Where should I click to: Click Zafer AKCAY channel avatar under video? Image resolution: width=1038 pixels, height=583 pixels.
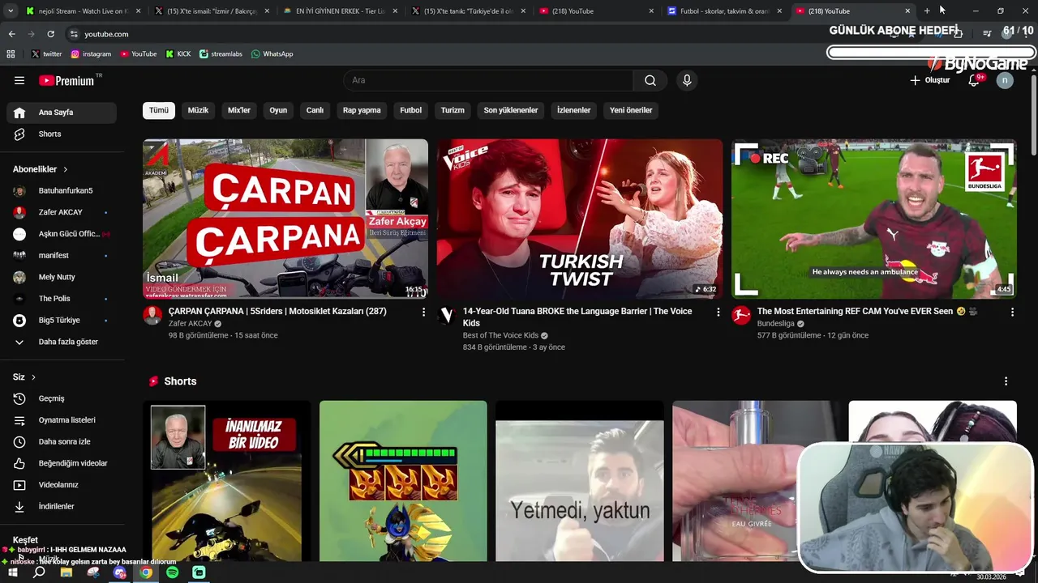coord(152,316)
